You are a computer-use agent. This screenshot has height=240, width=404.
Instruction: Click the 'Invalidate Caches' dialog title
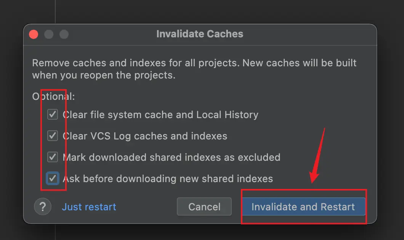pos(200,34)
